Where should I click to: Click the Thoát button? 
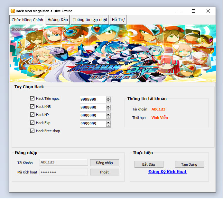click(x=104, y=172)
